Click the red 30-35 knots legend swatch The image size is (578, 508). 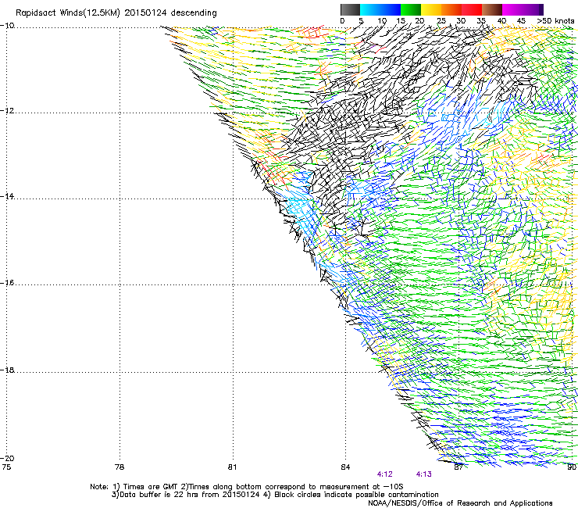[x=472, y=10]
